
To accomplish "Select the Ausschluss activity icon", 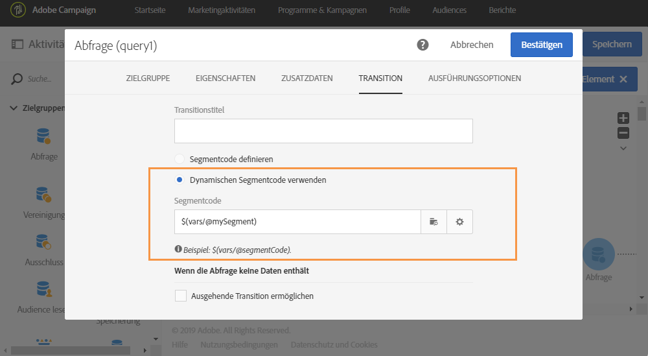I will pos(44,242).
